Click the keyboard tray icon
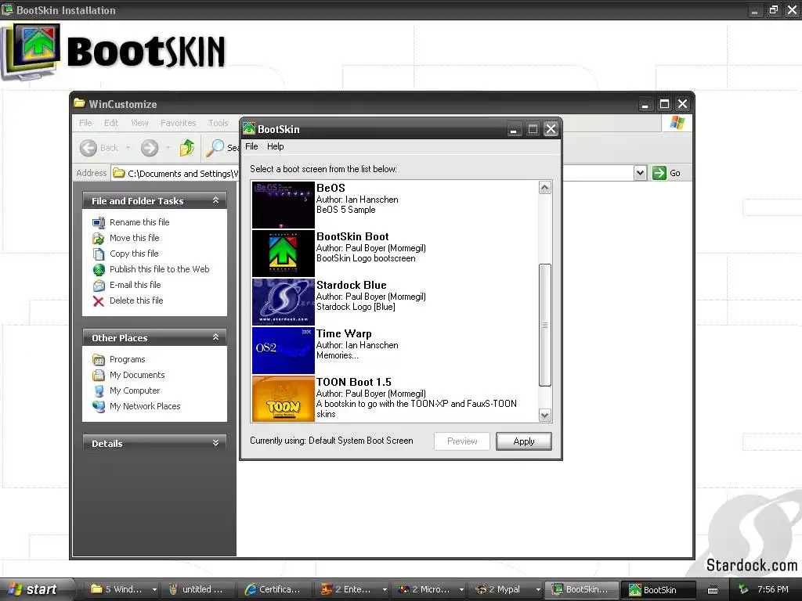This screenshot has height=601, width=802. [713, 590]
